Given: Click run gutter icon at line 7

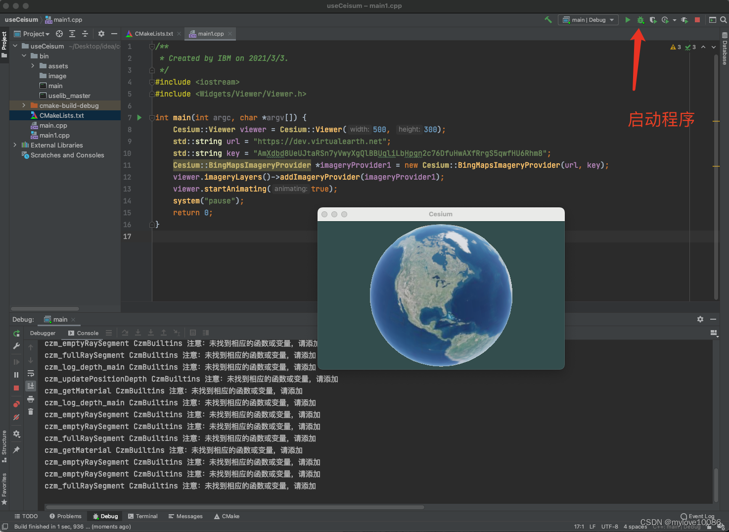Looking at the screenshot, I should coord(139,118).
